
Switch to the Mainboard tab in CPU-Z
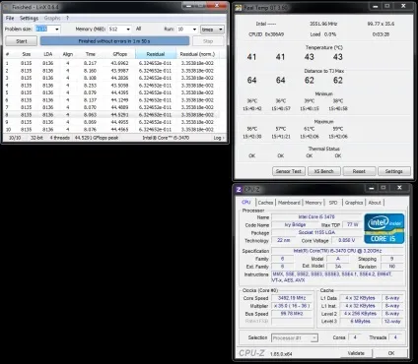[289, 203]
